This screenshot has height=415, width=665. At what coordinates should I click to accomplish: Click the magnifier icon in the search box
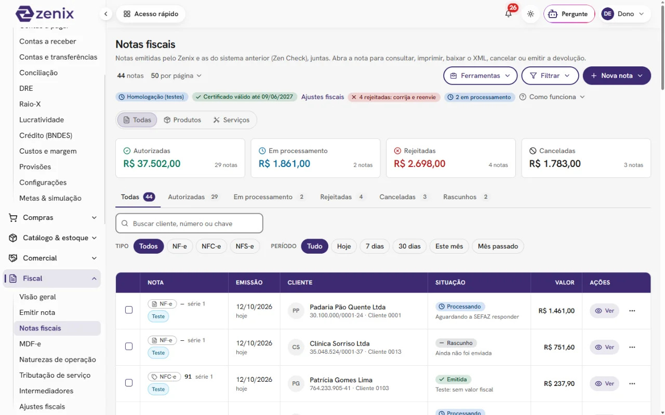(125, 224)
